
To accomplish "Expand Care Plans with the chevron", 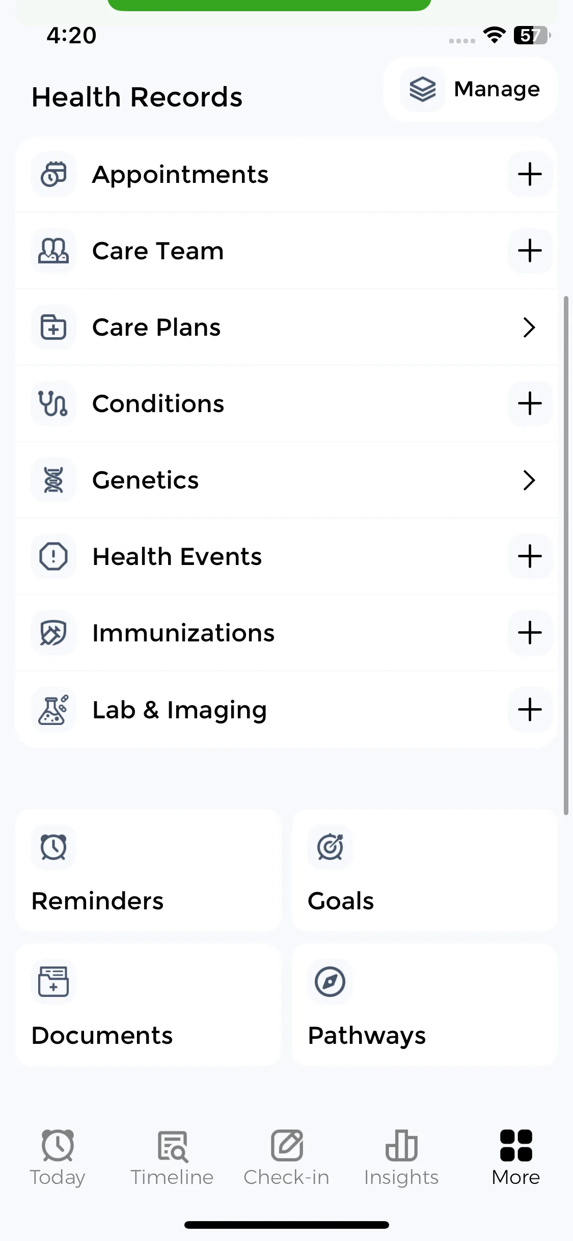I will coord(529,327).
